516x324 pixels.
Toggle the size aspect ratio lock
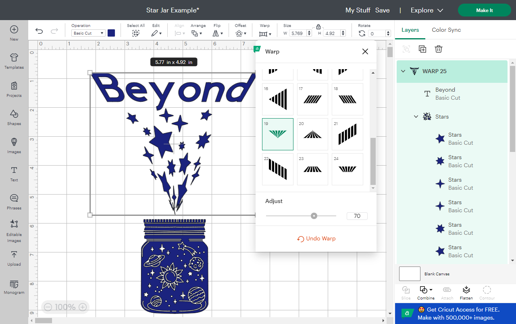pyautogui.click(x=318, y=26)
